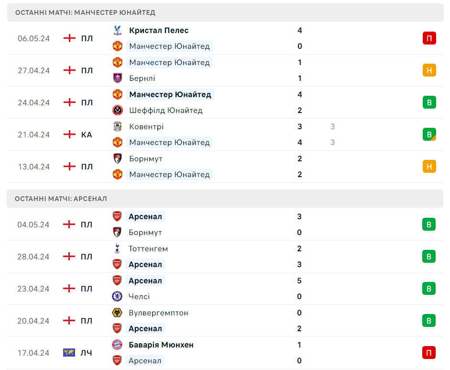Image resolution: width=450 pixels, height=370 pixels.
Task: Click the Crystal Palace club crest
Action: [117, 30]
